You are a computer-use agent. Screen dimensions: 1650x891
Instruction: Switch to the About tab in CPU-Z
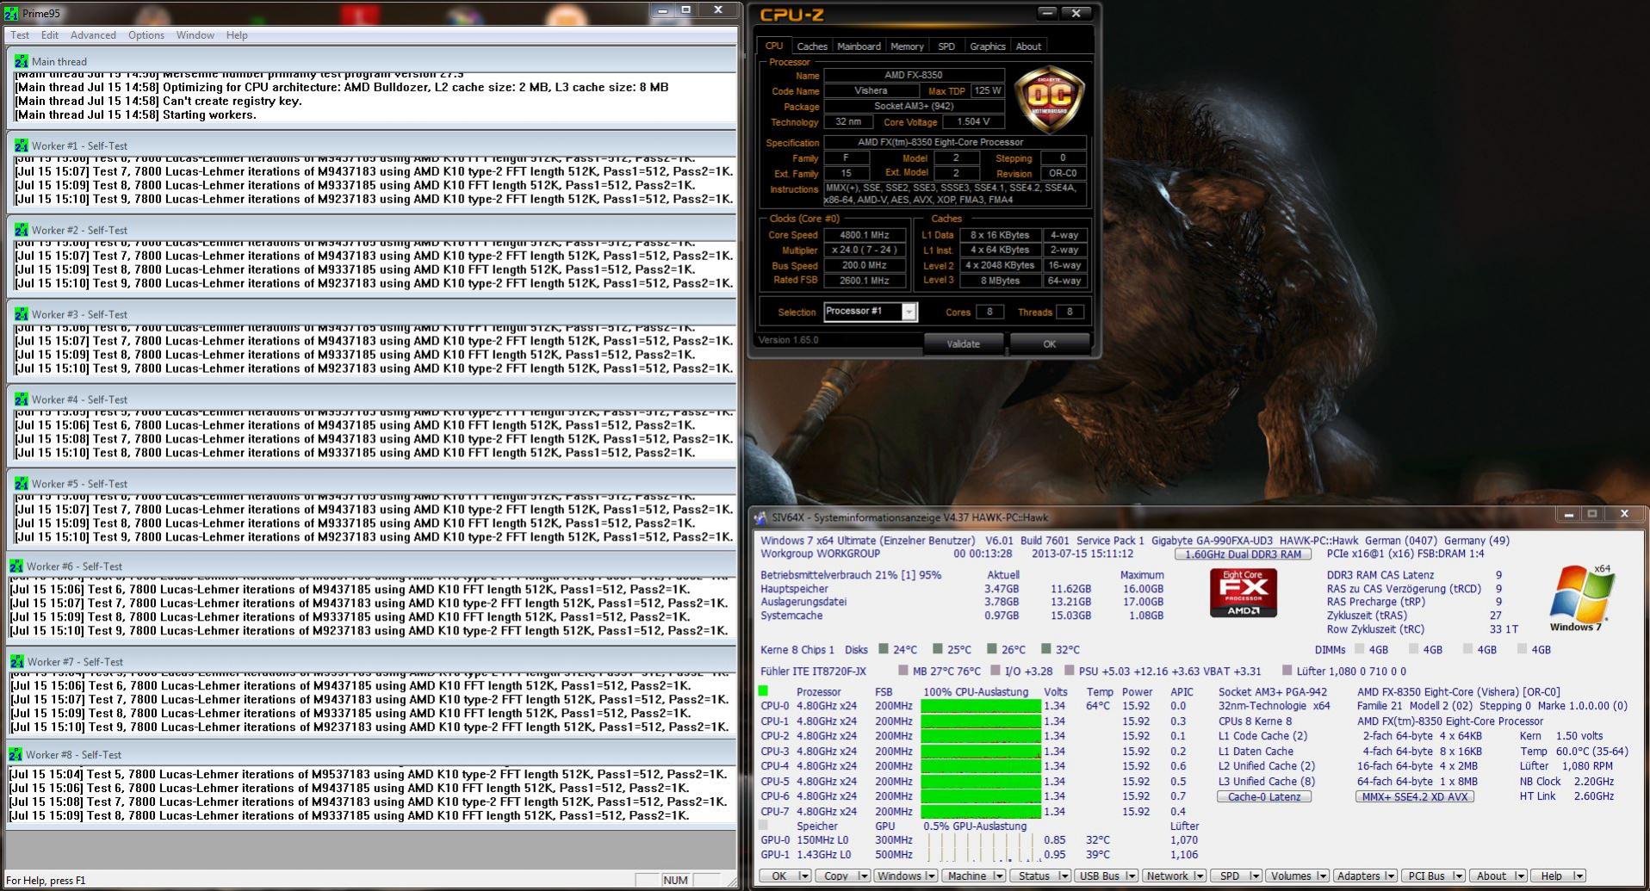1028,46
